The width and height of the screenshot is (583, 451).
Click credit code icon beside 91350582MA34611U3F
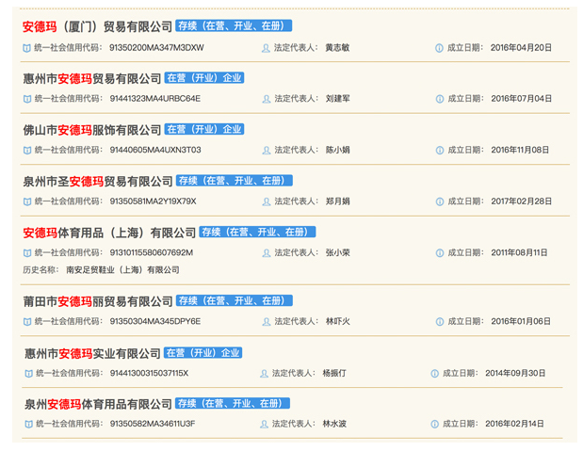(x=28, y=425)
